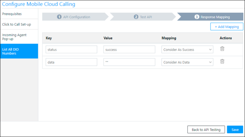Click the Key column header
245x137 pixels.
pos(49,38)
